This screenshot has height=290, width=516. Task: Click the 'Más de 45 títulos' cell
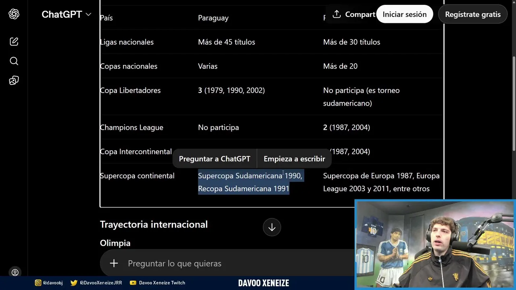[x=227, y=42]
